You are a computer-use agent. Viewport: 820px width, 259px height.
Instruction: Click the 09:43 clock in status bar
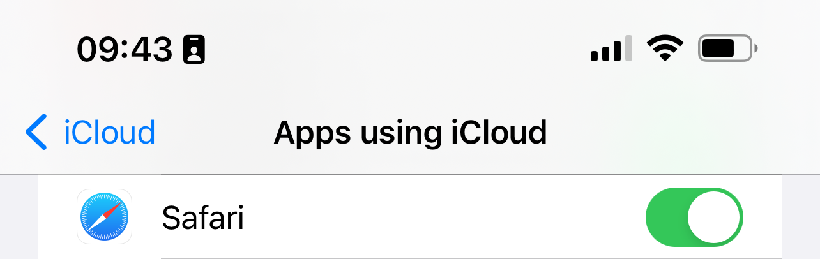(125, 49)
